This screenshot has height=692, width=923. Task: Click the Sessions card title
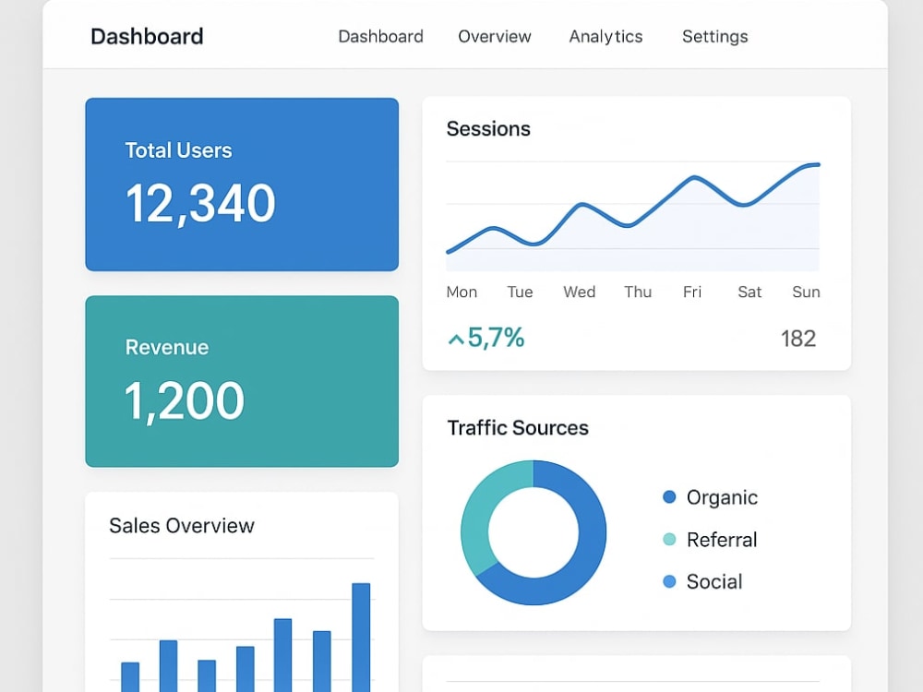pos(488,129)
